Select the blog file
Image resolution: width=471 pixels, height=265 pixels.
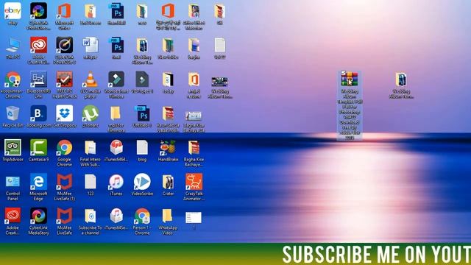[142, 148]
